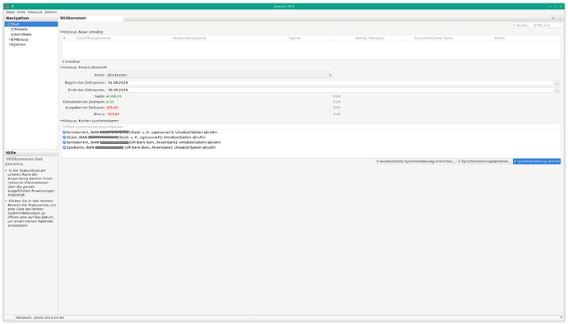The image size is (568, 324).
Task: Click the status bar date Mittwoch, 19.06.2024
Action: [x=40, y=318]
